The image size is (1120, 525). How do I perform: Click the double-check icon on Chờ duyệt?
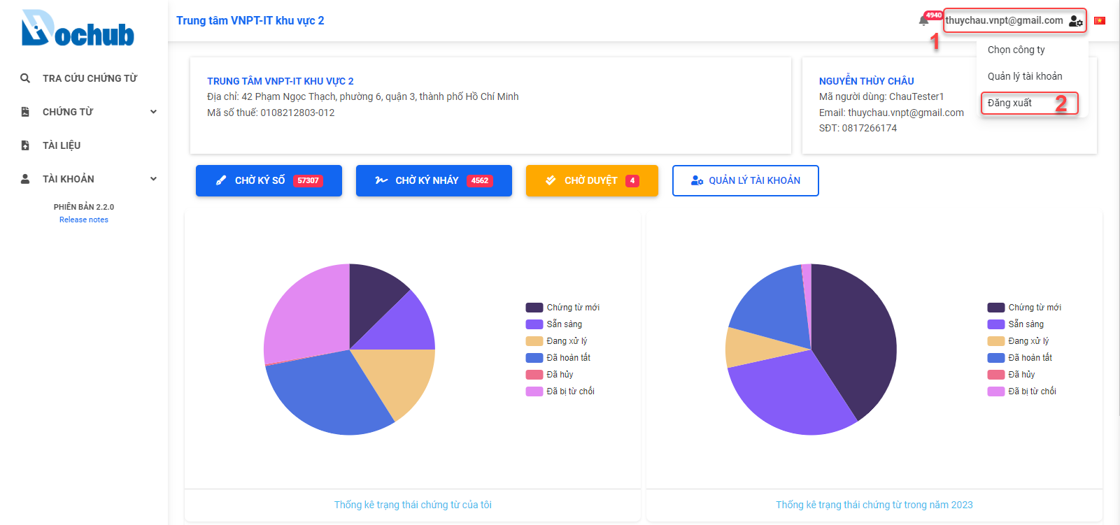point(551,180)
